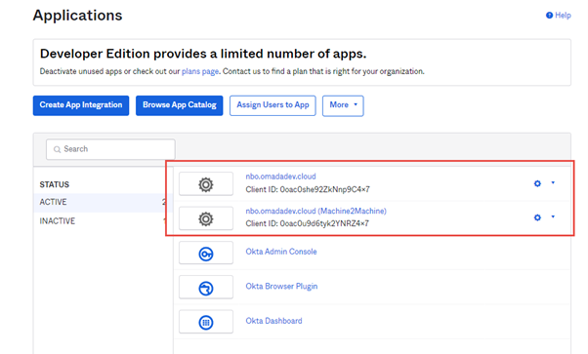Open the plans page link

pyautogui.click(x=200, y=71)
